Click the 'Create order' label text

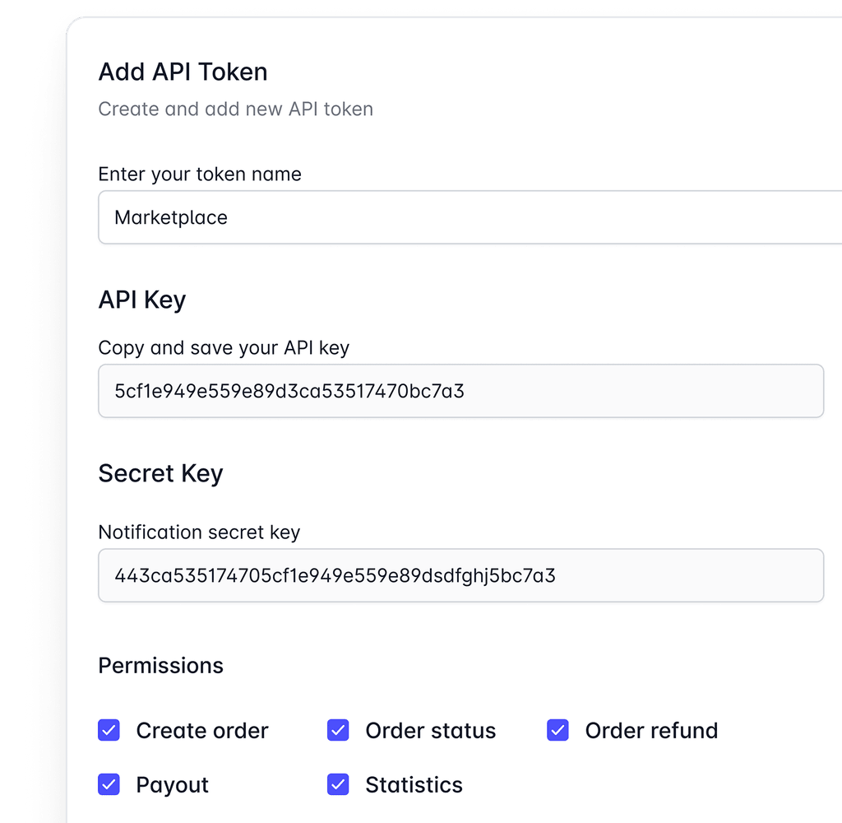point(202,731)
